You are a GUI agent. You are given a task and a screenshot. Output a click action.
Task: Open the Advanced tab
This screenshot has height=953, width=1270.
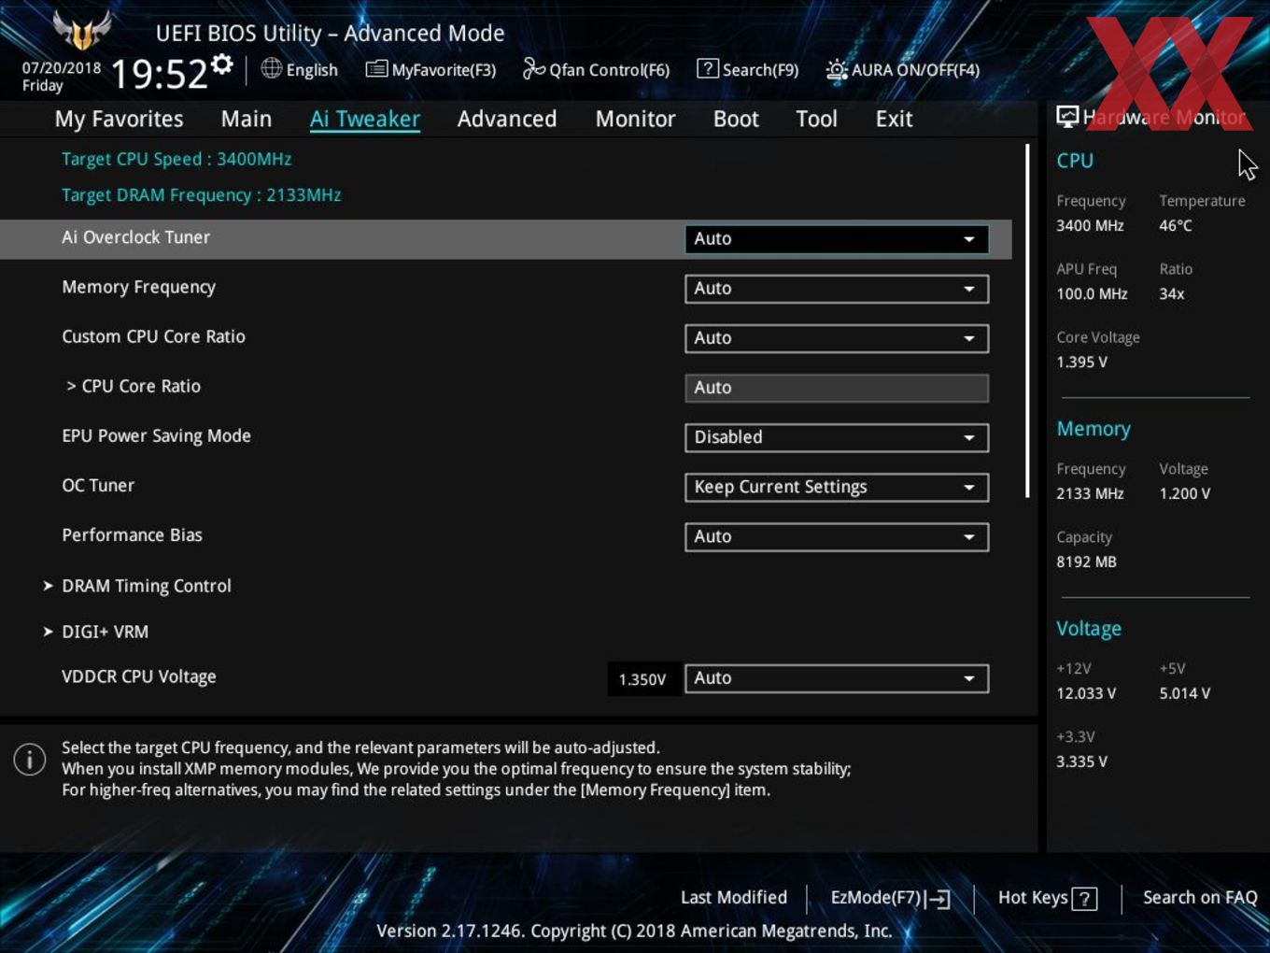(507, 119)
